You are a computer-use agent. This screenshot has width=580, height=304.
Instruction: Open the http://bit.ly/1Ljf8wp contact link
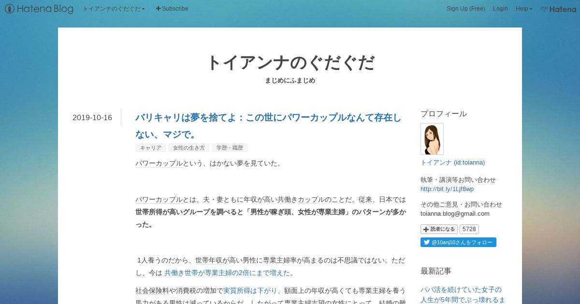coord(447,189)
